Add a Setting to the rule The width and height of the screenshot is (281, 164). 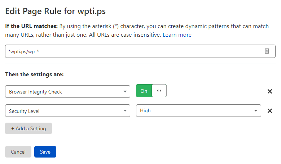point(28,128)
